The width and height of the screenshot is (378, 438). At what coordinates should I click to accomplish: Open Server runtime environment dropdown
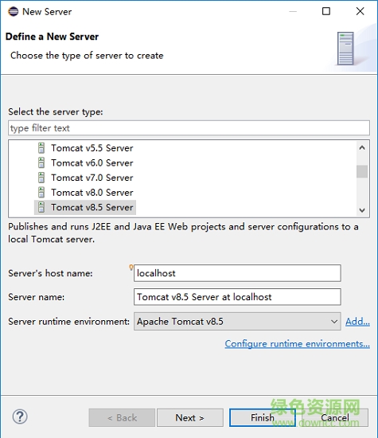click(x=237, y=321)
